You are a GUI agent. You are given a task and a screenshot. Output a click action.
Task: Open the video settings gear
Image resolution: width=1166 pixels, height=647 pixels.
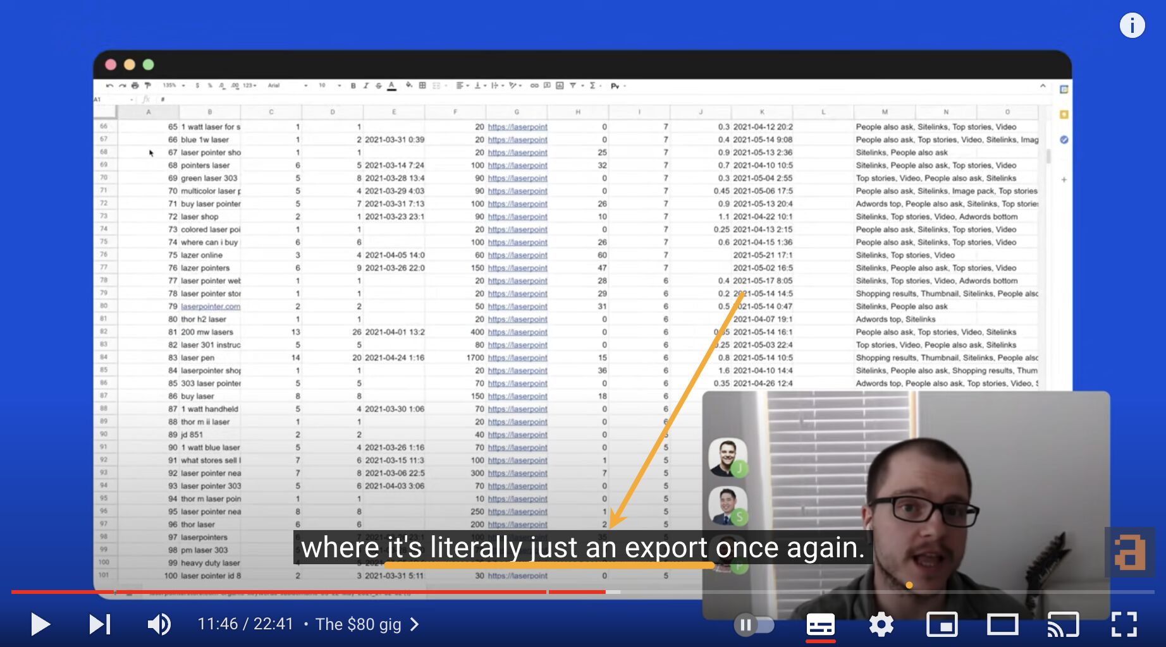[x=881, y=624]
